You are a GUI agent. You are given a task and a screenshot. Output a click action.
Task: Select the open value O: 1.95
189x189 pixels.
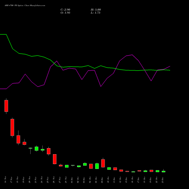pyautogui.click(x=65, y=13)
